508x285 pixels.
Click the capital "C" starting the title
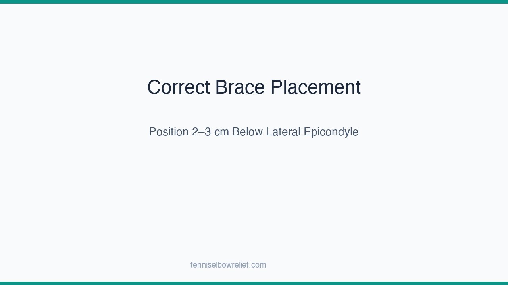[154, 87]
